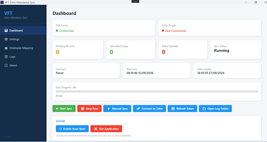The height and width of the screenshot is (142, 267).
Task: Click the Refresh Token label
Action: point(185,109)
